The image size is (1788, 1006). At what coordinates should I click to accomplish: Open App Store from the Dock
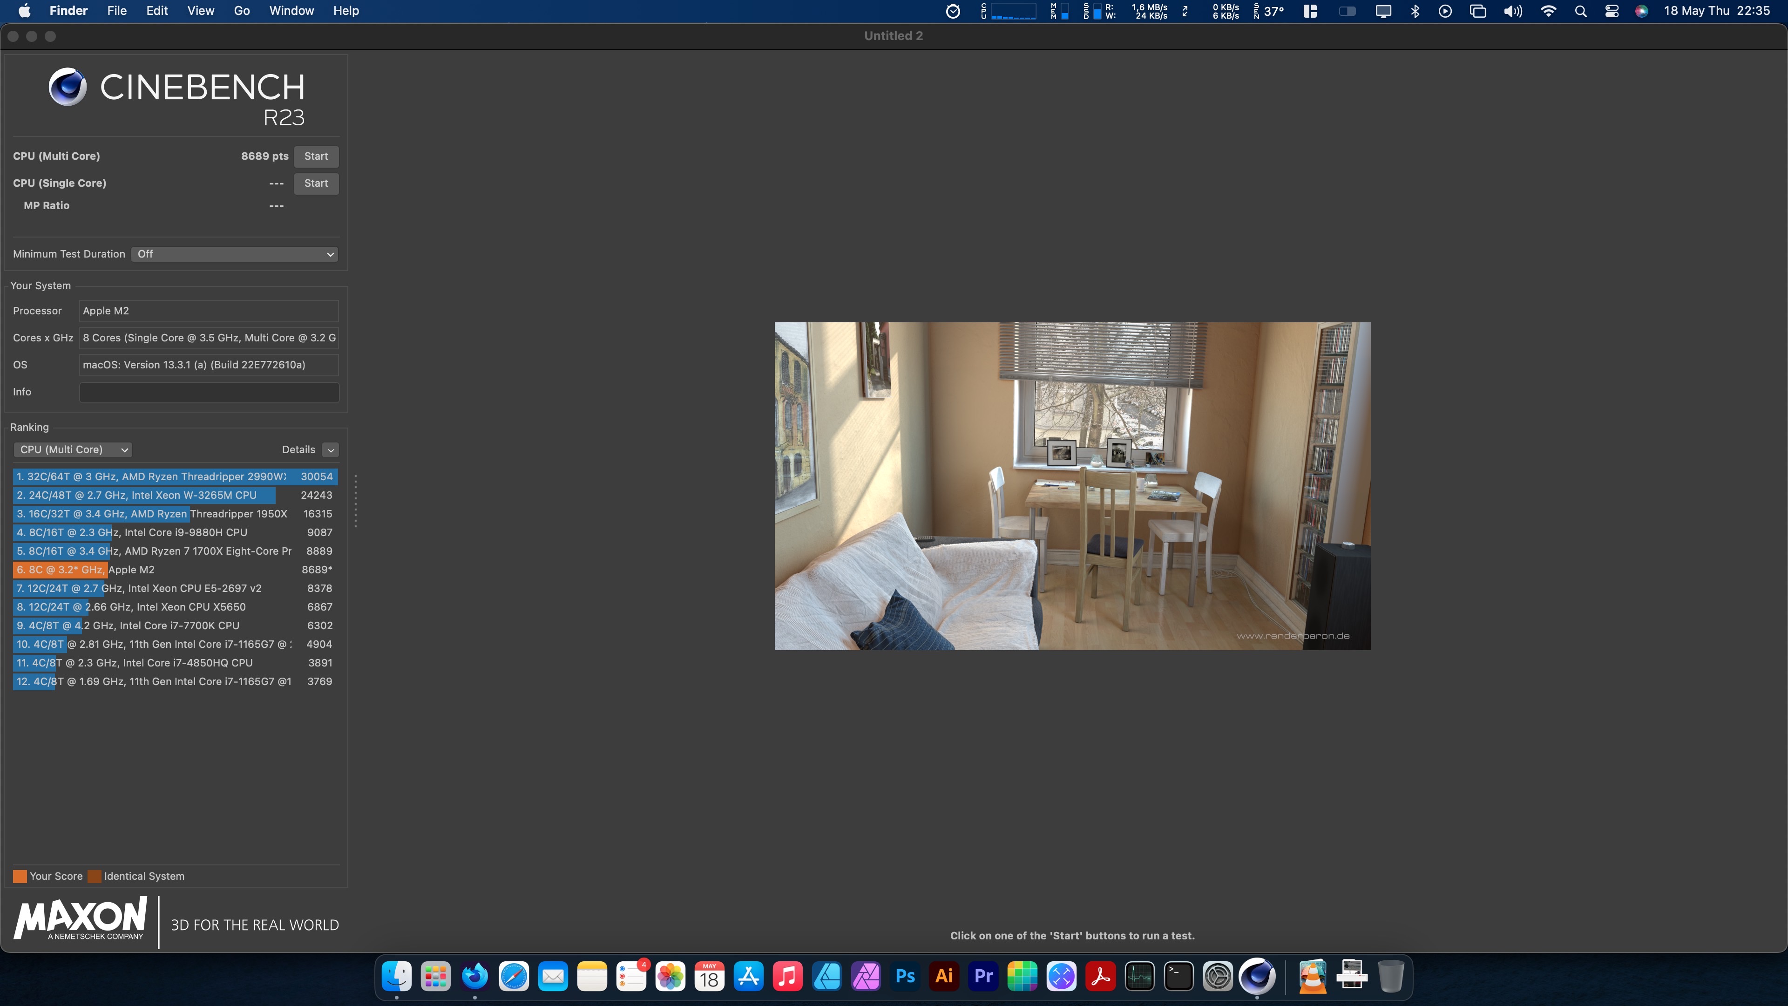749,977
